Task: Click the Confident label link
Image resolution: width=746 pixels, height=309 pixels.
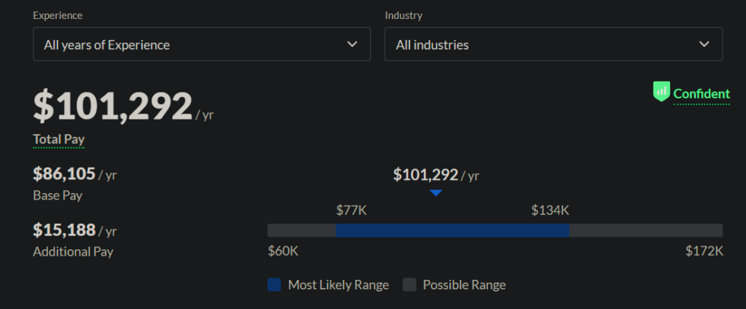Action: (x=702, y=94)
